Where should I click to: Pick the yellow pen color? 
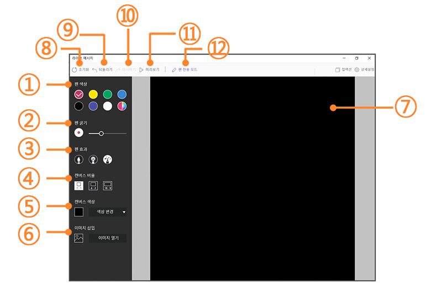(x=93, y=94)
